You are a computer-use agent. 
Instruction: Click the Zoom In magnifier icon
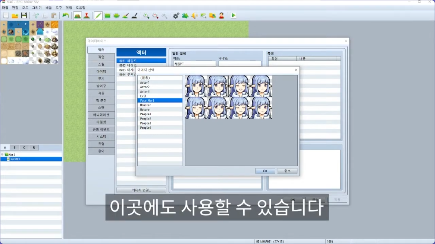point(146,16)
